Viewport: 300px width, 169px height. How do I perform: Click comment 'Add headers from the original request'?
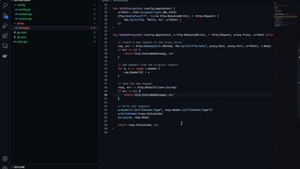coord(148,65)
